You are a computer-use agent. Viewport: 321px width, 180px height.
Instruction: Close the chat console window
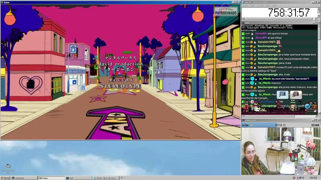319,23
